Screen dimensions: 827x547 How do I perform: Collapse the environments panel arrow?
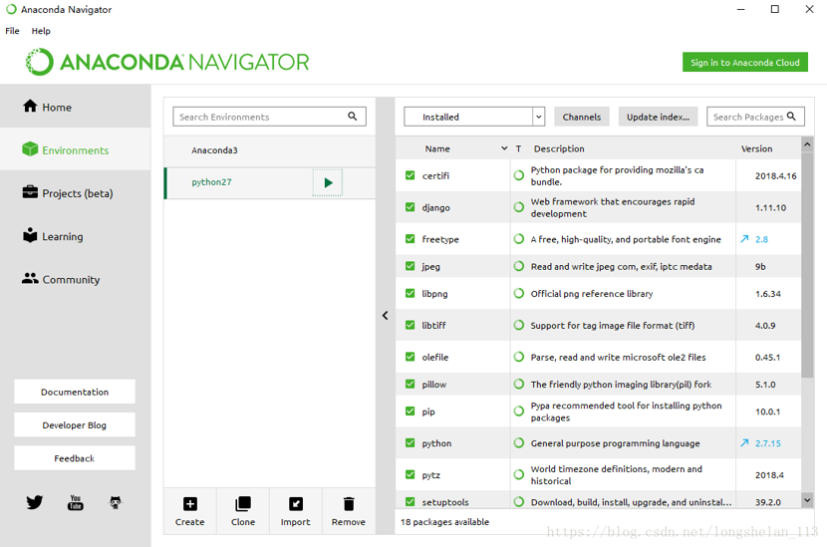point(385,316)
